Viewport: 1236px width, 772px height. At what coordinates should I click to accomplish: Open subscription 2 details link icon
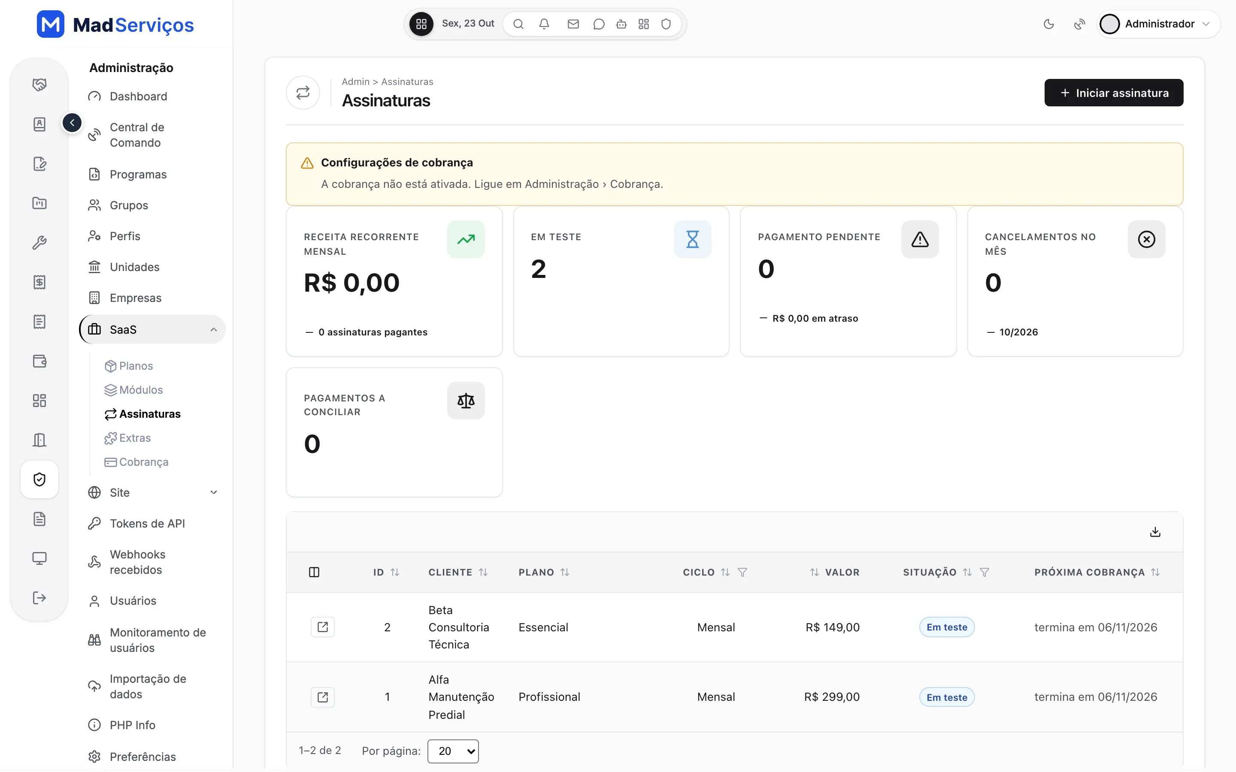[x=323, y=627]
